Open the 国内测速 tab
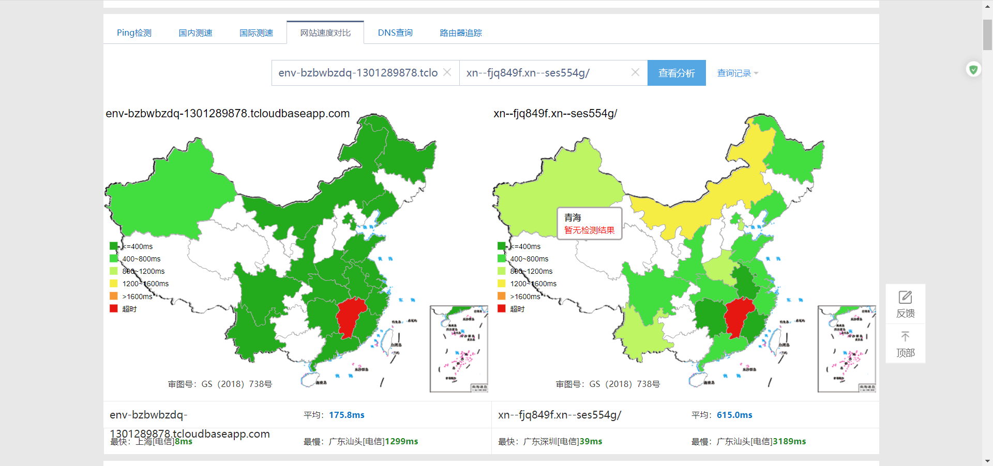This screenshot has width=993, height=466. click(x=195, y=33)
